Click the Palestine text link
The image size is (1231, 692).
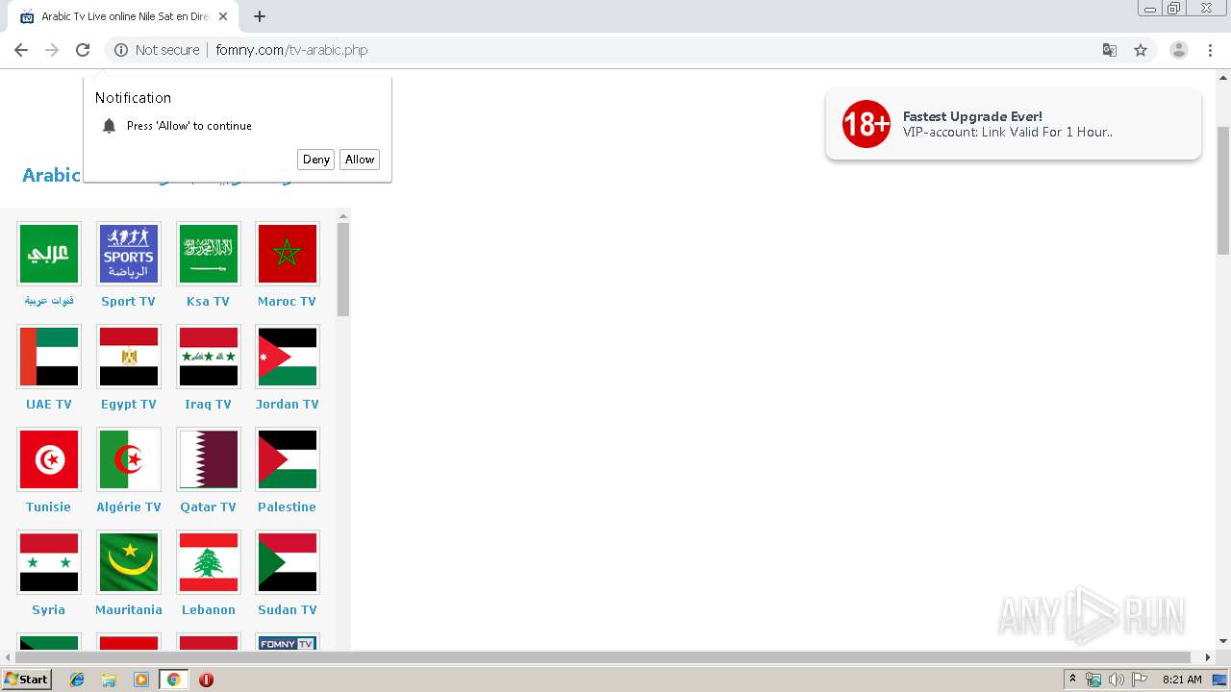point(287,507)
